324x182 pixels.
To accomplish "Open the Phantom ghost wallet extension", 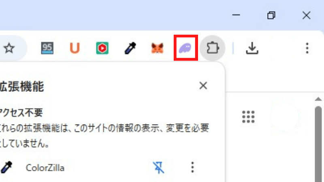I will [185, 48].
